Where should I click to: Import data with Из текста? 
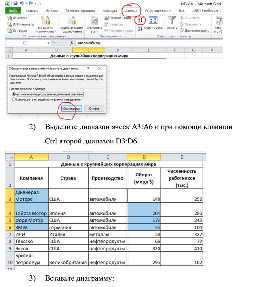click(x=17, y=30)
